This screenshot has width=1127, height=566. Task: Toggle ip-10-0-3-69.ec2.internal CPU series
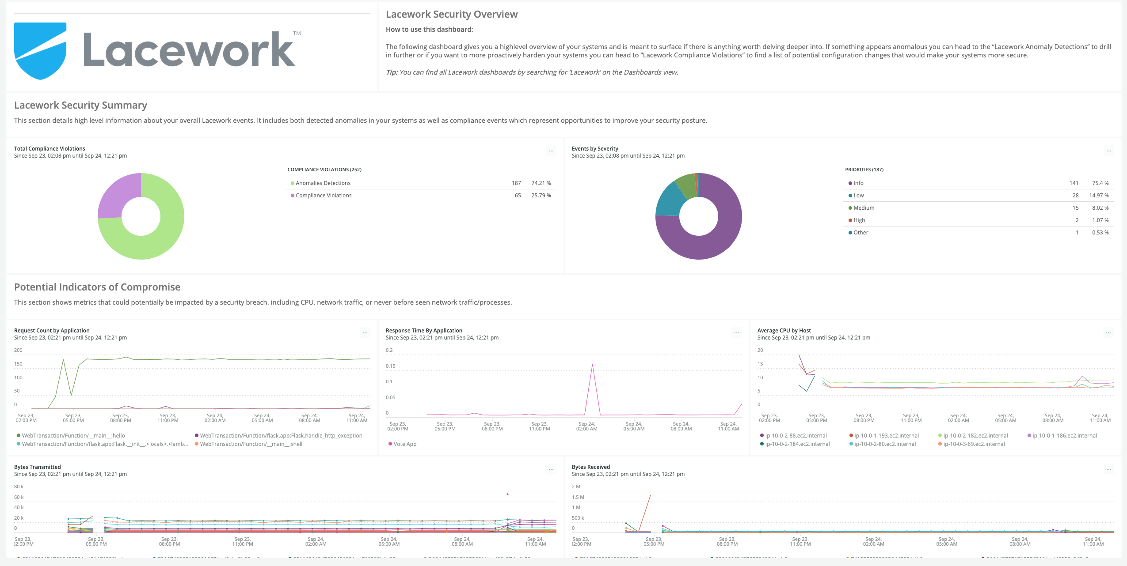click(x=974, y=444)
